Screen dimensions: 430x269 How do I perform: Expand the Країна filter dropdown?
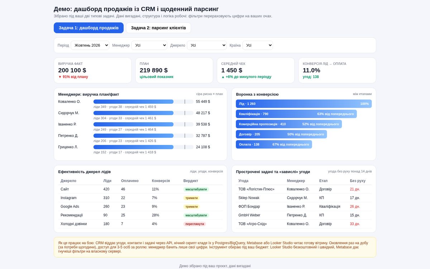258,45
